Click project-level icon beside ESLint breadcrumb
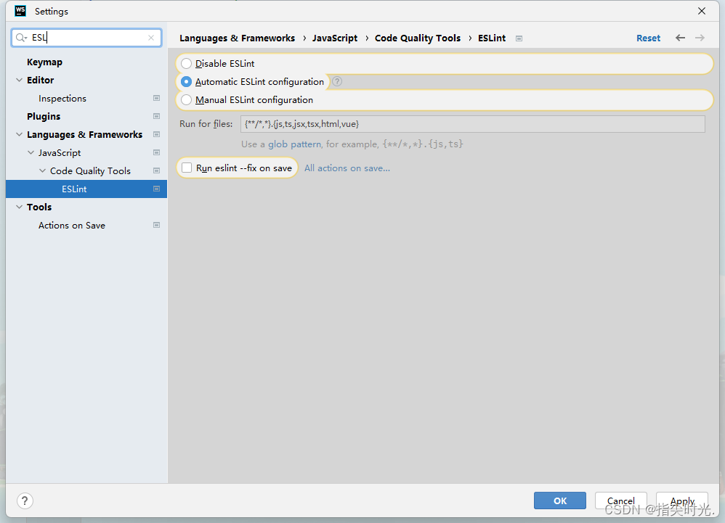725x523 pixels. coord(519,38)
